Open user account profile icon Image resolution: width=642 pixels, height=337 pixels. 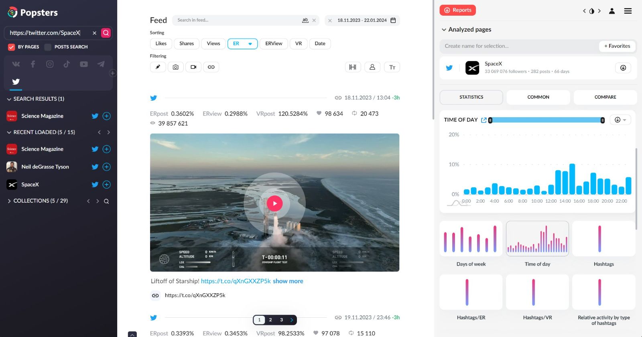coord(612,11)
